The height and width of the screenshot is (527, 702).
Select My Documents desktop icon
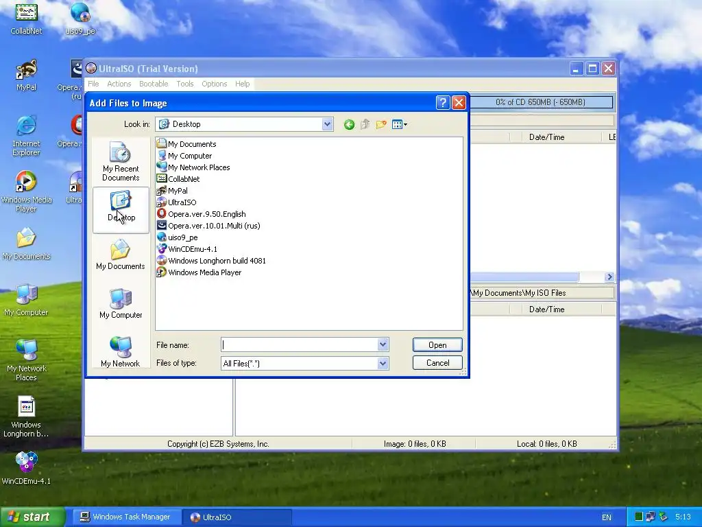tap(26, 244)
